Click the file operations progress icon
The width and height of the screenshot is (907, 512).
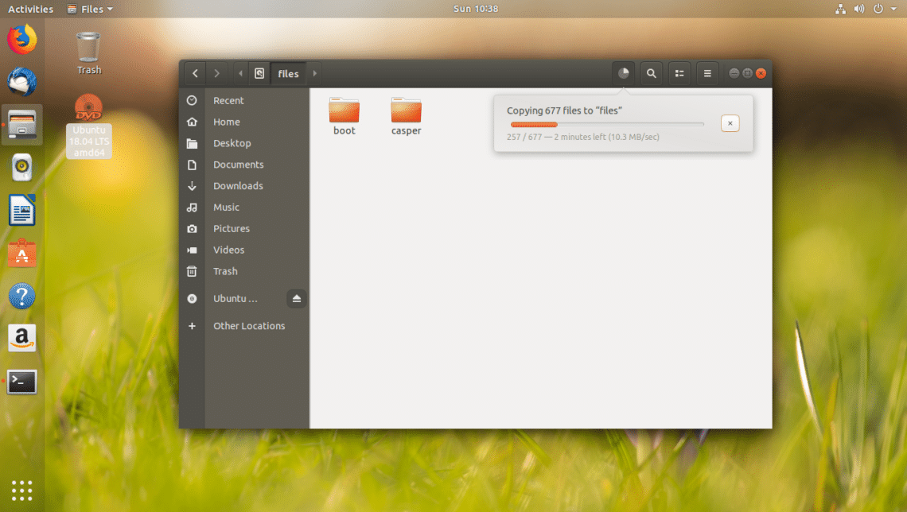click(x=624, y=73)
